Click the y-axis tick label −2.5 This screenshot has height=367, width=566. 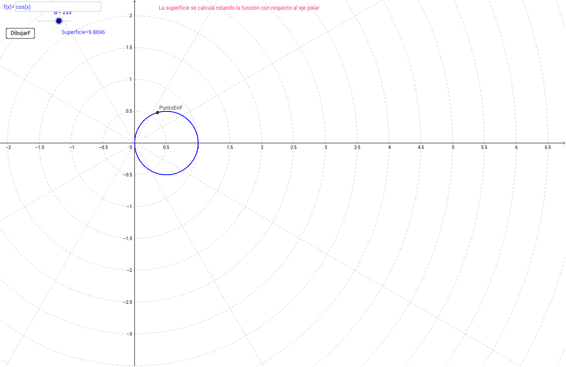pos(127,302)
